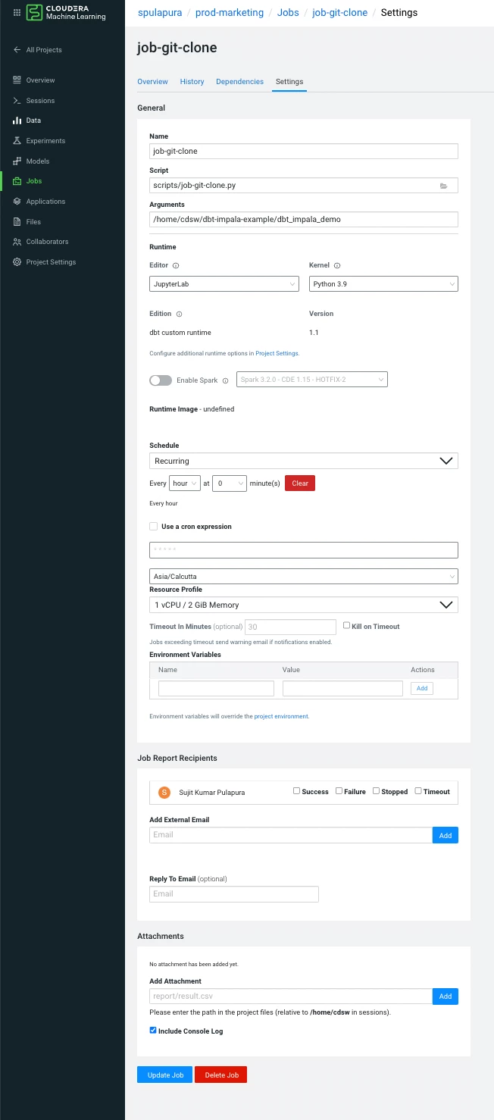The image size is (494, 1120).
Task: Switch to the Dependencies tab
Action: pyautogui.click(x=239, y=82)
